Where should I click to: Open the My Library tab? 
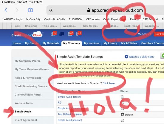coord(110,43)
